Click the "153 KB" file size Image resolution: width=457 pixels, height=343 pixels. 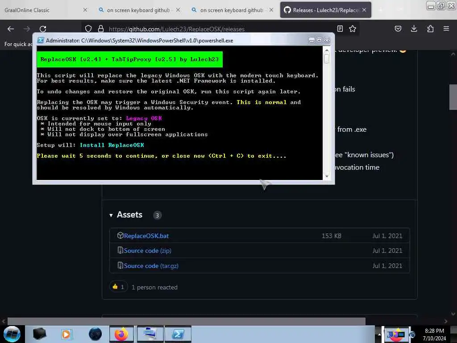point(332,236)
